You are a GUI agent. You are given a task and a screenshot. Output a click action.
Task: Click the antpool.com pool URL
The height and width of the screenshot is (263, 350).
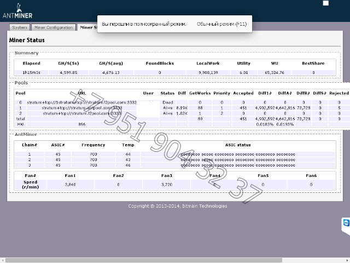(x=82, y=108)
